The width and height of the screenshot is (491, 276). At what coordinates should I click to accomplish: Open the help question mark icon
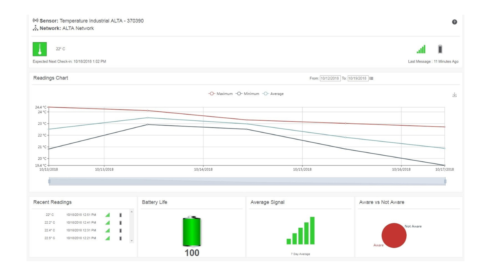[455, 22]
